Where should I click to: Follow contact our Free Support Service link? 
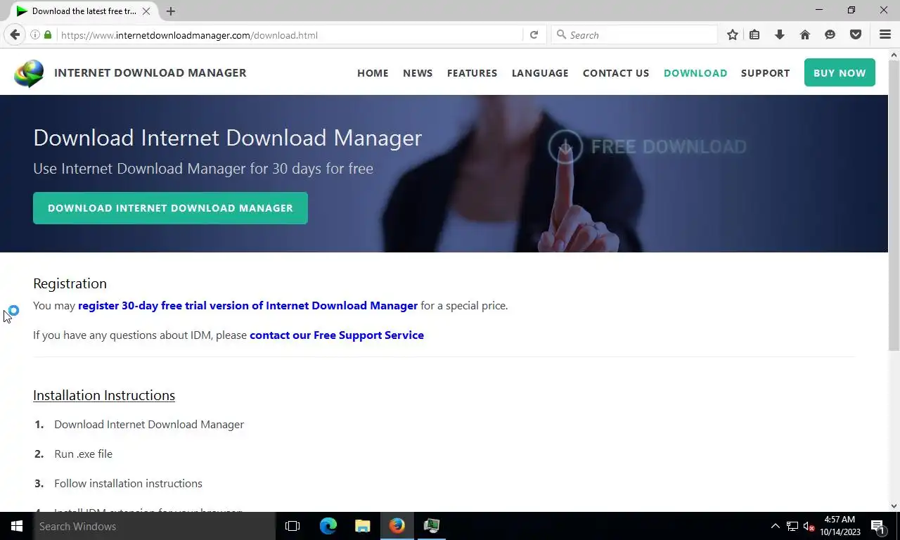click(x=337, y=335)
